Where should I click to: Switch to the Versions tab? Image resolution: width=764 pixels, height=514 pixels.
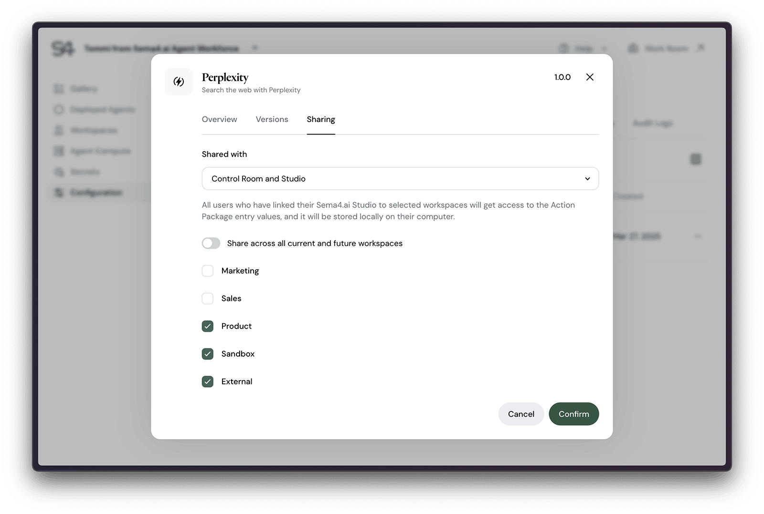[x=272, y=119]
